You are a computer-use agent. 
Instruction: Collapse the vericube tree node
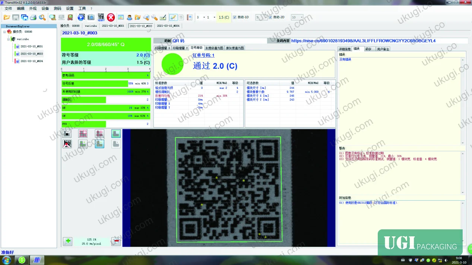8,39
